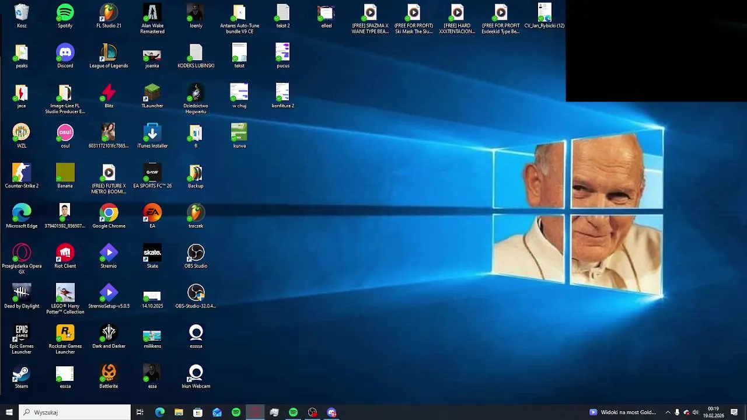Viewport: 747px width, 420px height.
Task: Open File Explorer from the taskbar
Action: click(179, 412)
